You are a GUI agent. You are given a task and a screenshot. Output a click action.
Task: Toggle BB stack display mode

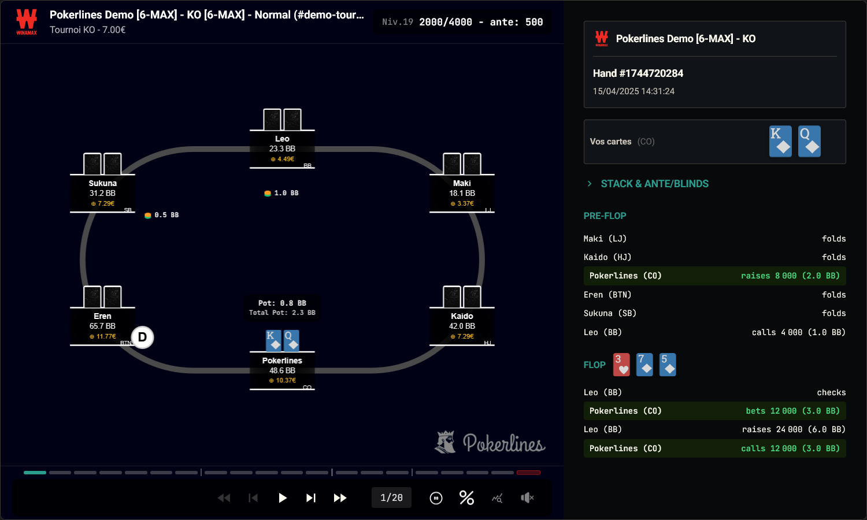point(436,497)
